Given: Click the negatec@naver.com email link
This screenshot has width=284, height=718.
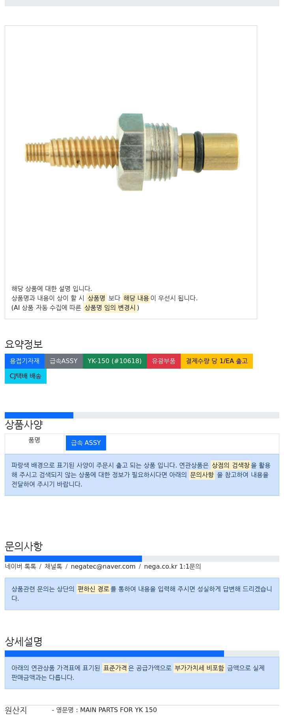Looking at the screenshot, I should click(x=103, y=567).
